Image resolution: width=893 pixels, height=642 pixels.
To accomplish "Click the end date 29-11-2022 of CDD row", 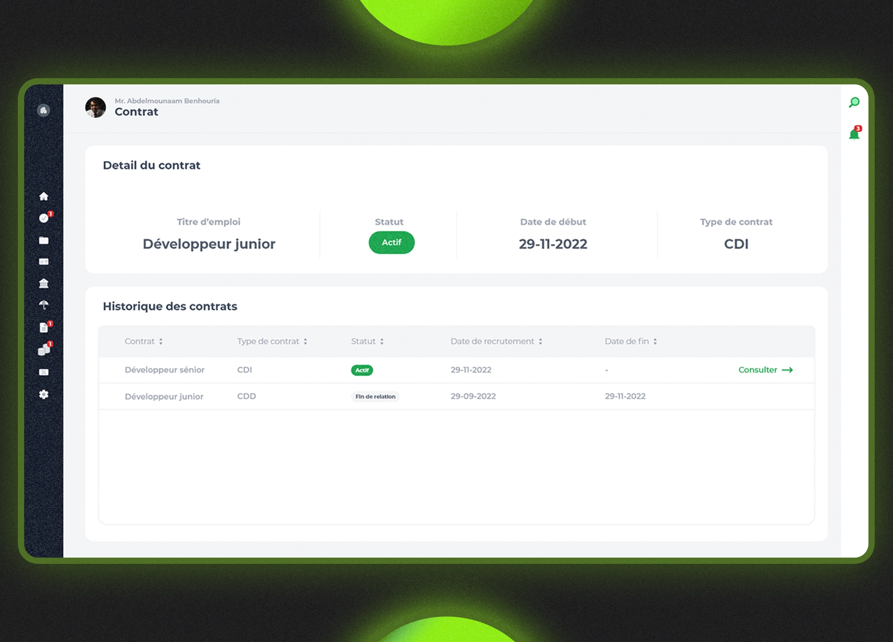I will coord(625,396).
